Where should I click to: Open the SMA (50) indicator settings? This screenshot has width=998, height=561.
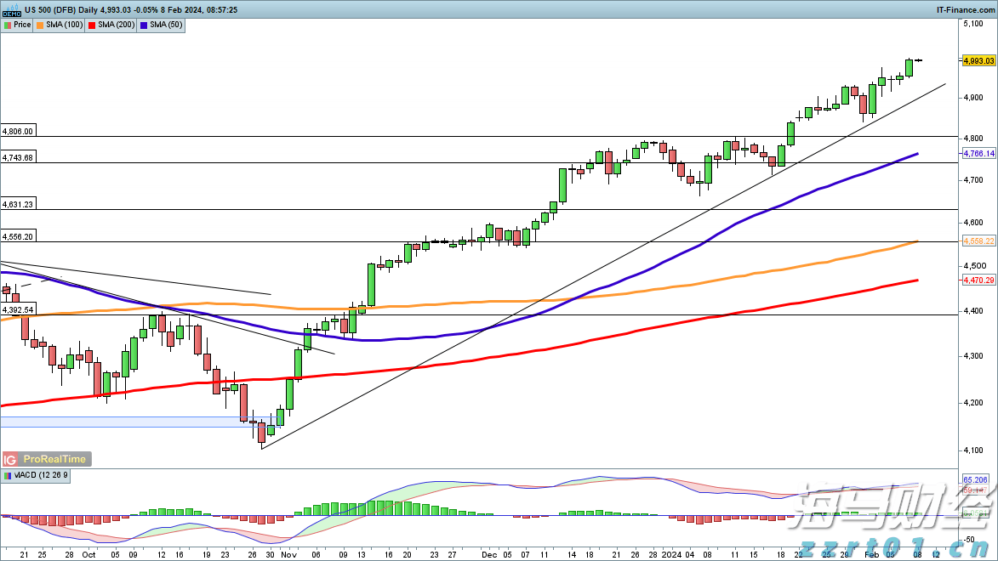pos(164,25)
